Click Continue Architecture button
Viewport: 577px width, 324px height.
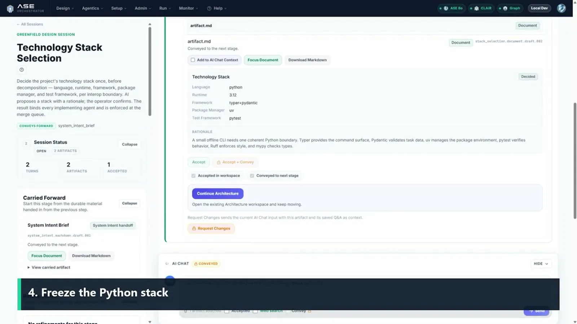pyautogui.click(x=218, y=194)
